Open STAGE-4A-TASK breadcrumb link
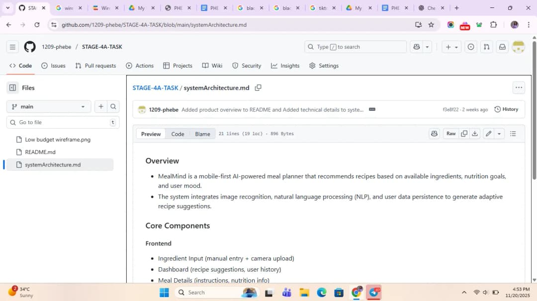This screenshot has width=537, height=301. click(x=155, y=88)
